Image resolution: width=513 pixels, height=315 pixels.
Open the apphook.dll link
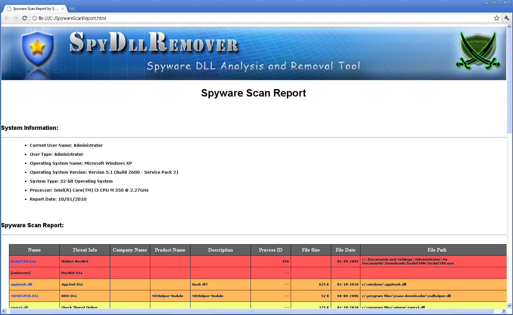pyautogui.click(x=22, y=285)
